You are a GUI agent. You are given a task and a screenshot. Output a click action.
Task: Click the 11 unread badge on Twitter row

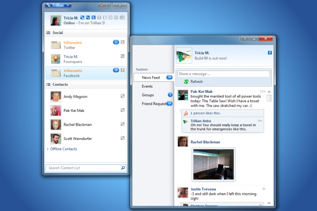[116, 42]
